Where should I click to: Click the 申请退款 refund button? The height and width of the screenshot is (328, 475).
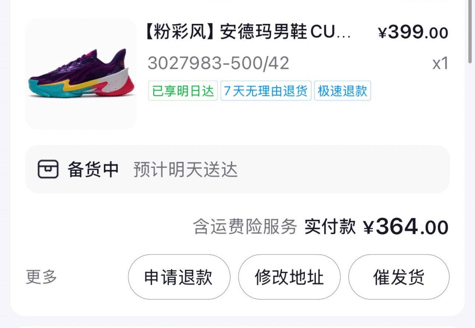(179, 277)
